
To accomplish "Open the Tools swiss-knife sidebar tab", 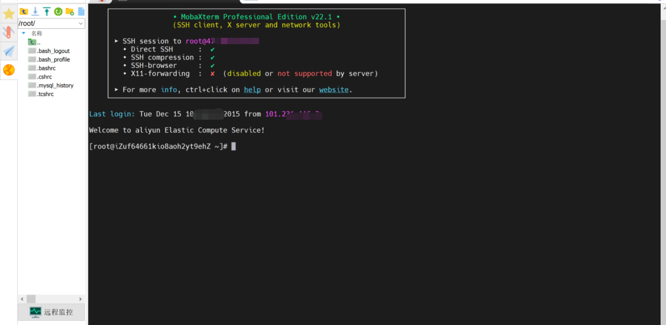I will pos(9,32).
